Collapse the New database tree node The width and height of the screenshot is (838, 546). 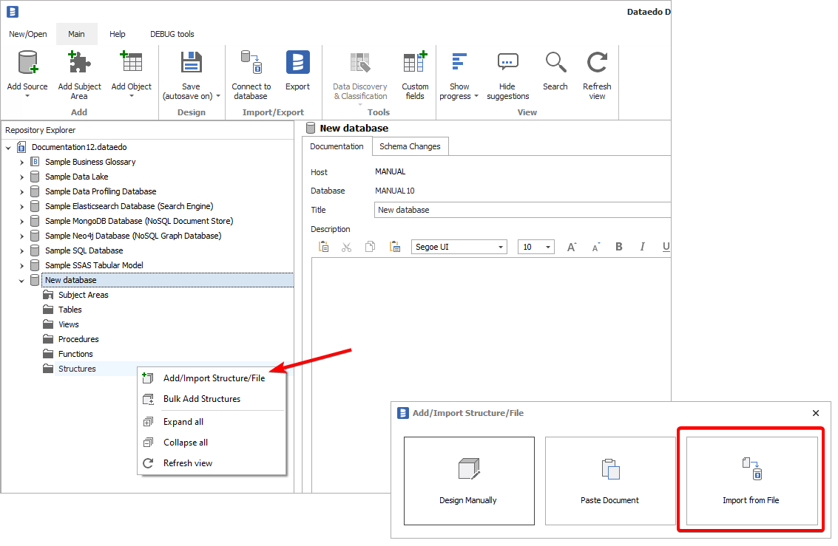tap(21, 281)
